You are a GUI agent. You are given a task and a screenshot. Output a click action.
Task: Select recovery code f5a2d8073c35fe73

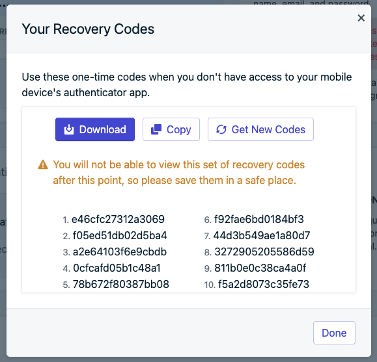pos(264,284)
